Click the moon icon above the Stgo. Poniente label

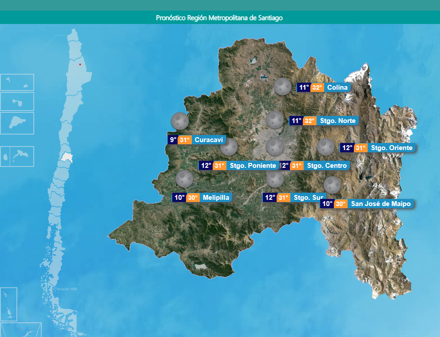(230, 147)
